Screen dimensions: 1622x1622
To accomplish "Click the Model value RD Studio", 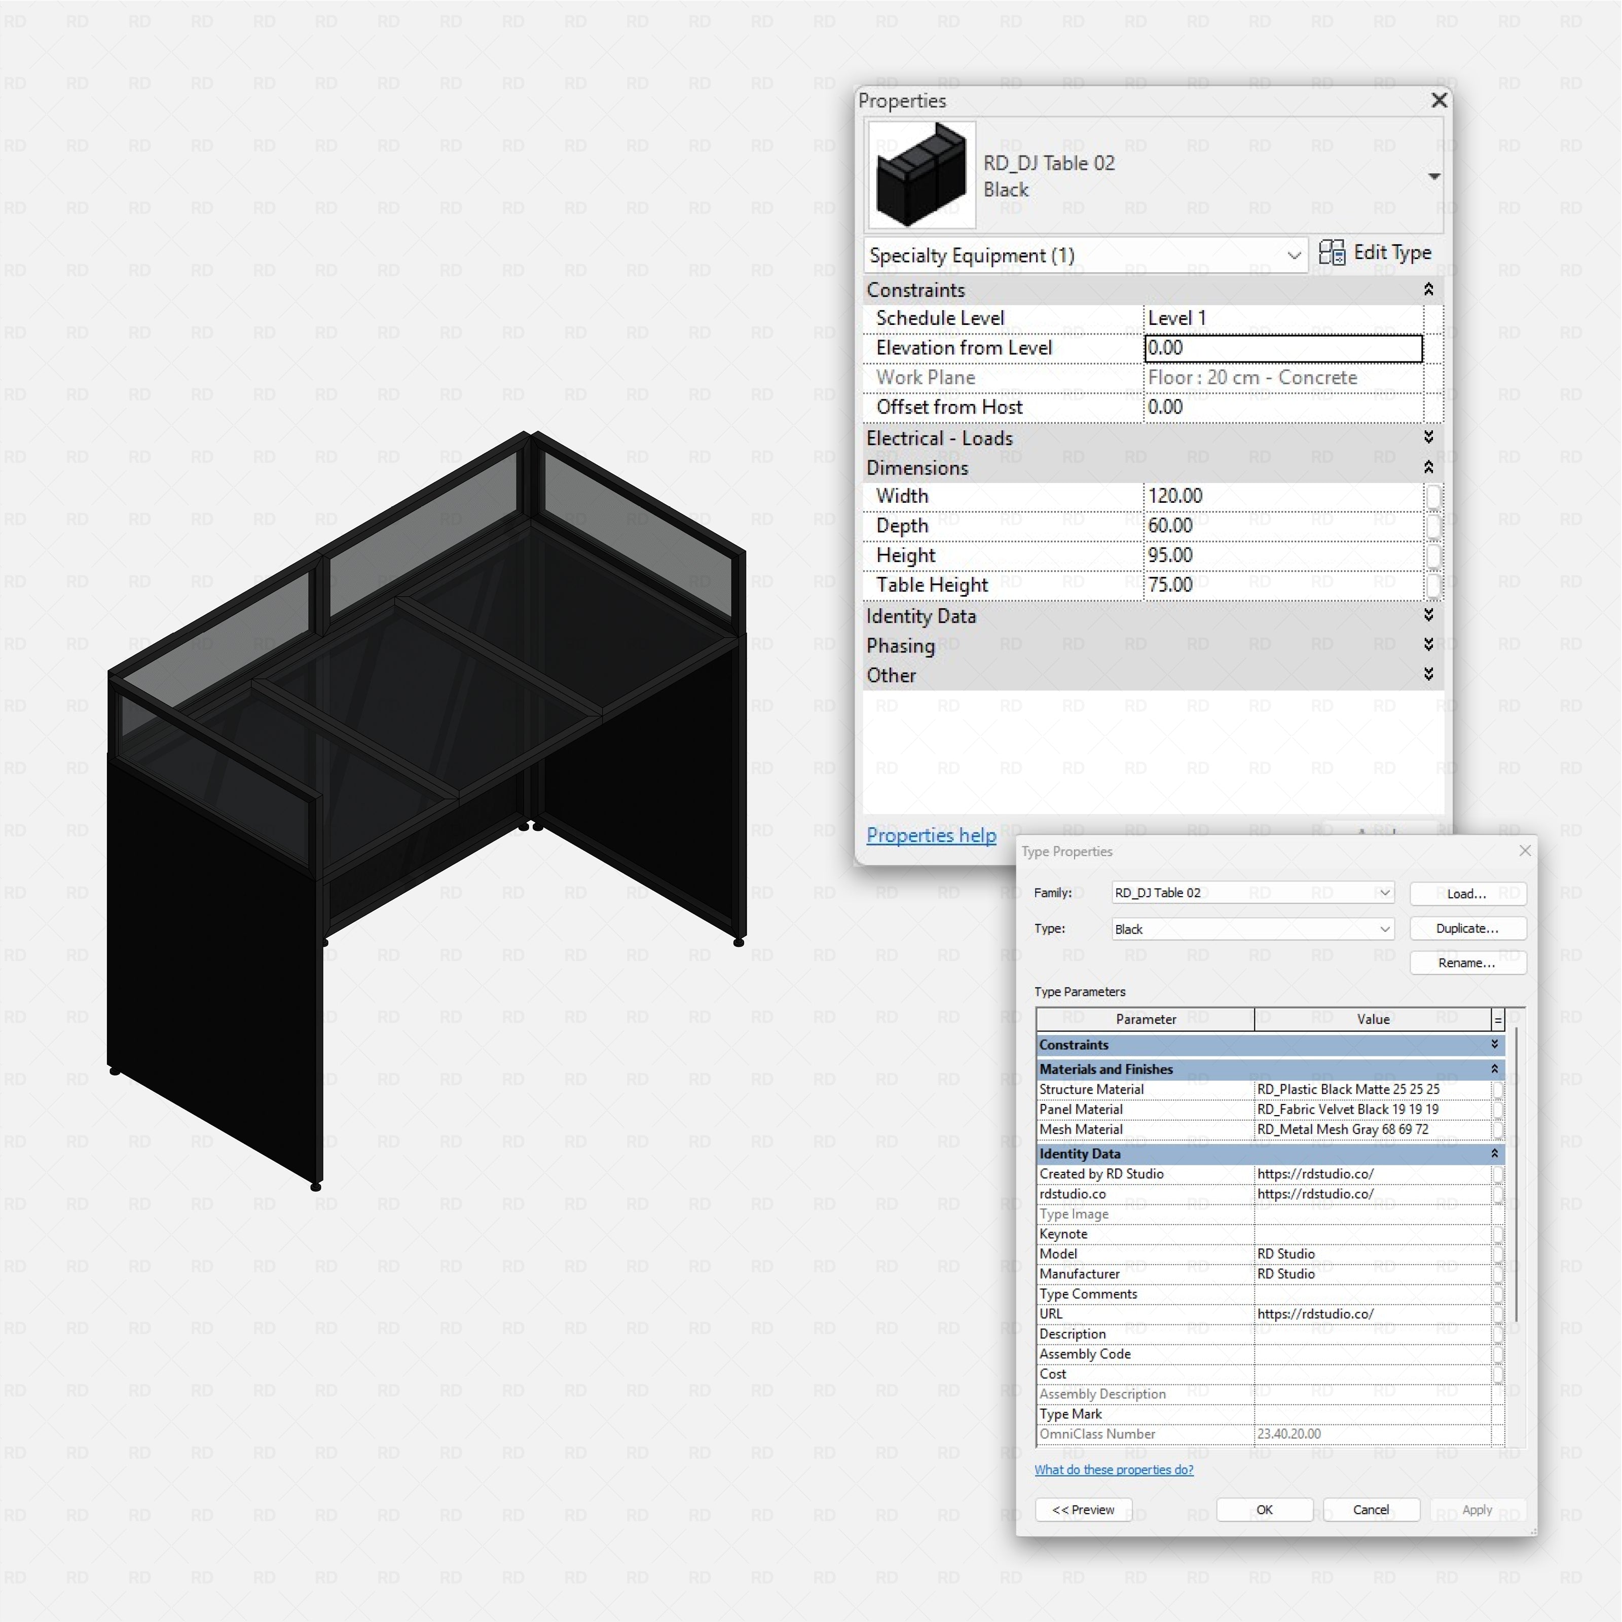I will (1373, 1254).
